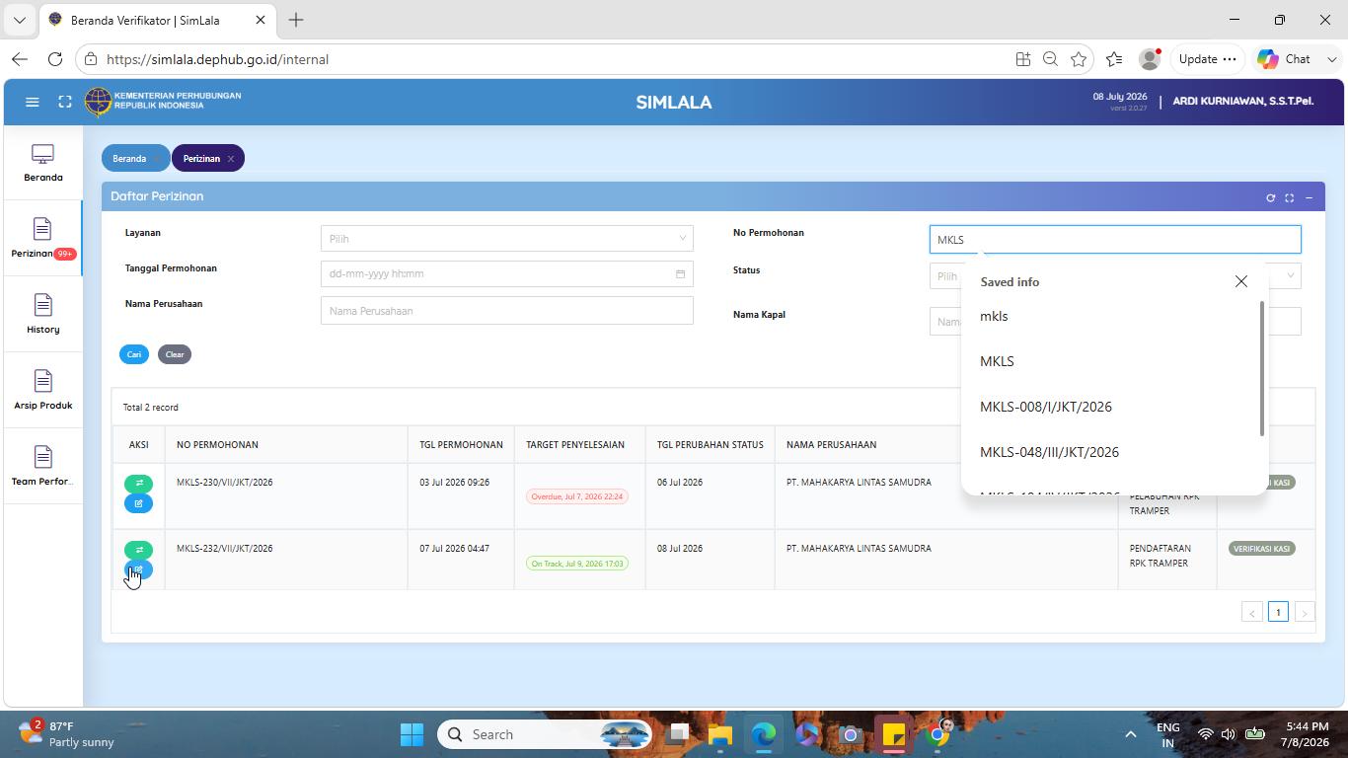Show hidden system tray icons

point(1131,734)
